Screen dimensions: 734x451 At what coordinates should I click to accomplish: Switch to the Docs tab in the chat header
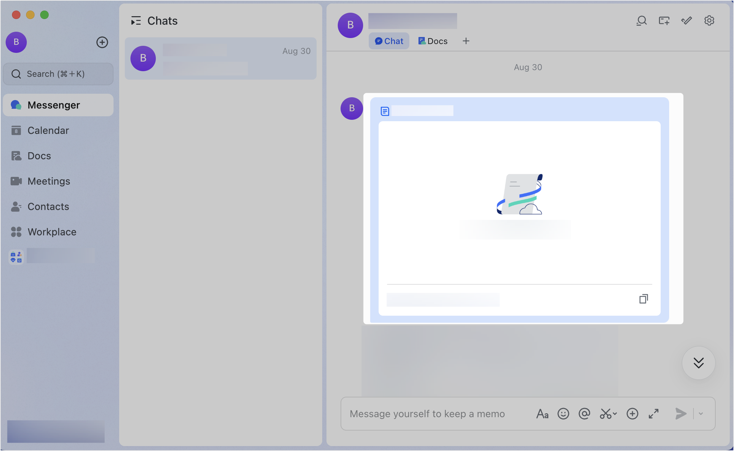pos(433,41)
